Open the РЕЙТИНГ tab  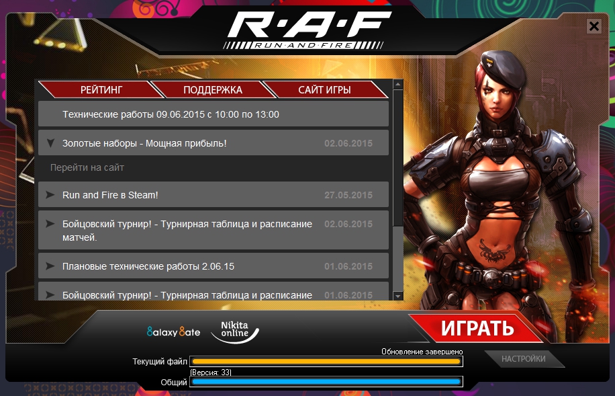101,89
